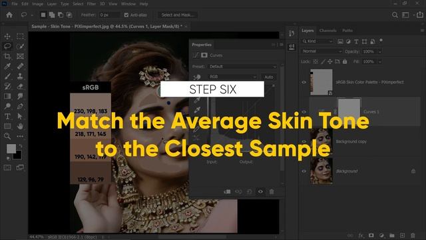Create a new group folder icon
This screenshot has width=426, height=240.
click(392, 235)
